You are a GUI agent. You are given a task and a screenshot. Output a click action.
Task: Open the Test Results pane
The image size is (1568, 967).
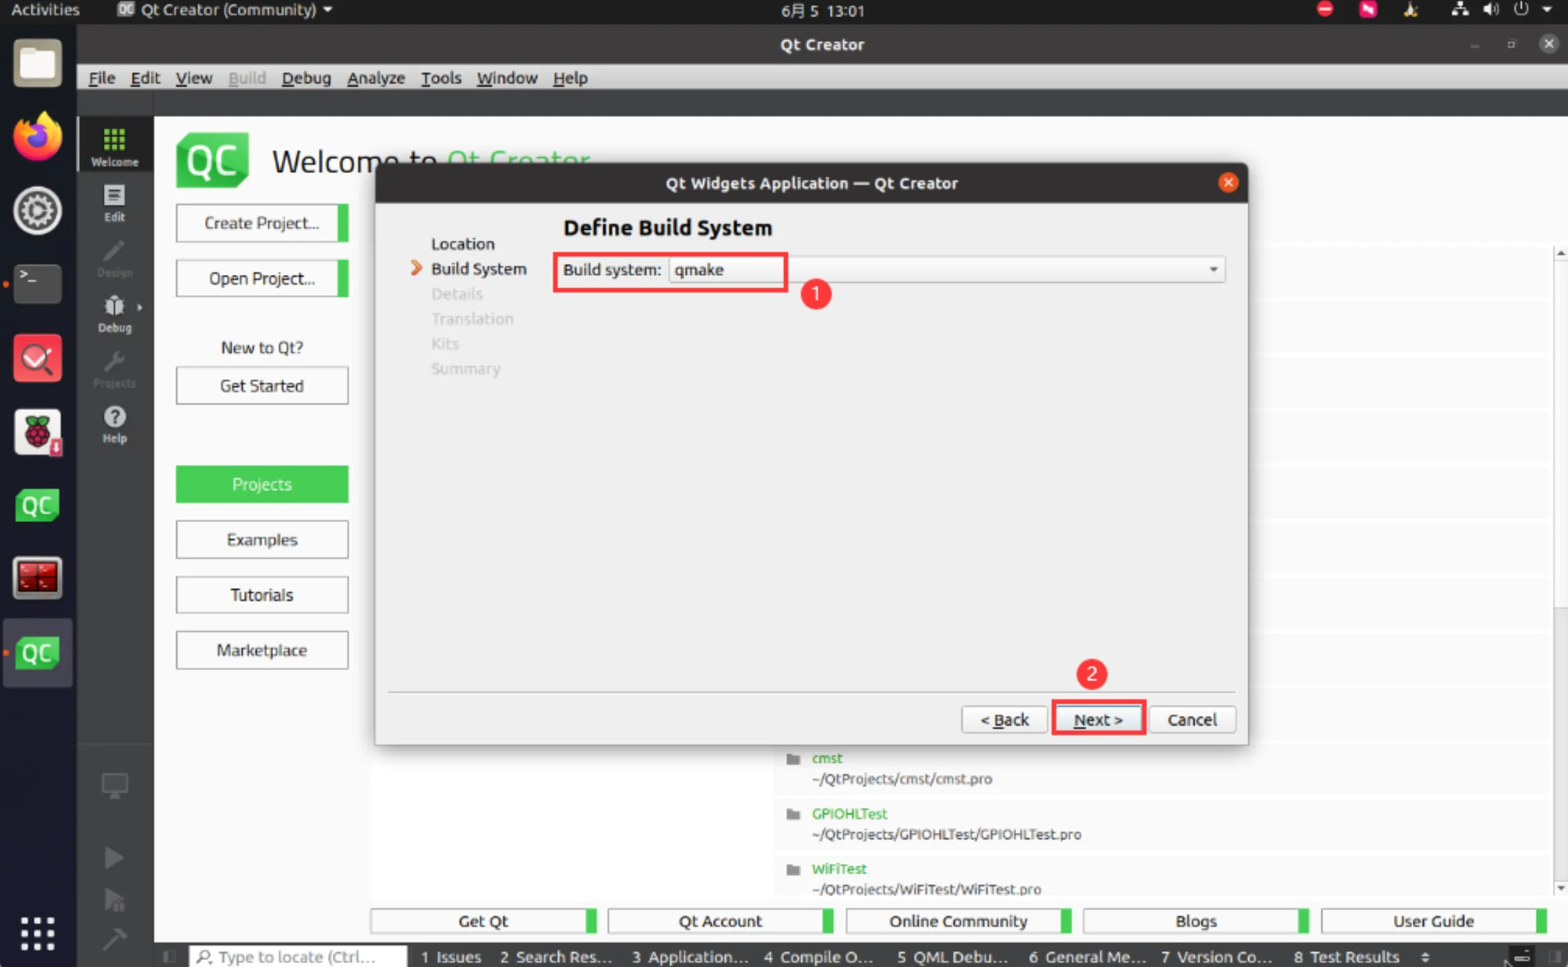pyautogui.click(x=1347, y=957)
